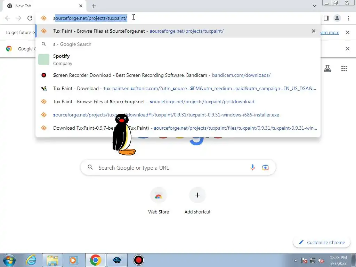Viewport: 356px width, 267px height.
Task: Open Windows Media Player on taskbar
Action: tap(73, 260)
